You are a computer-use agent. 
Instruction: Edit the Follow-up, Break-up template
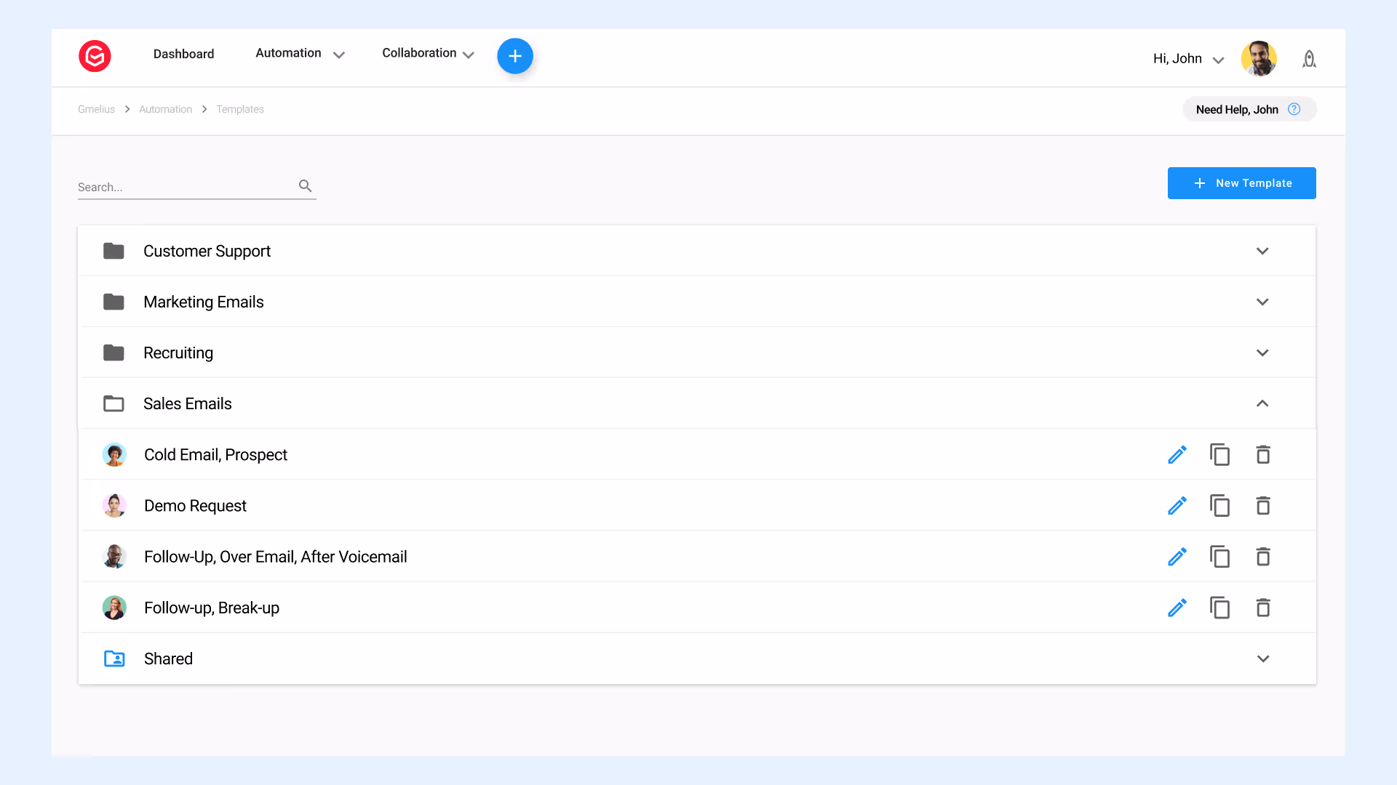[1177, 608]
